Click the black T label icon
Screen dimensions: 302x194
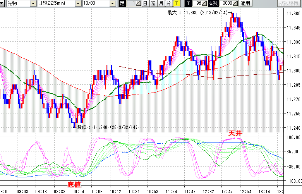[188, 3]
